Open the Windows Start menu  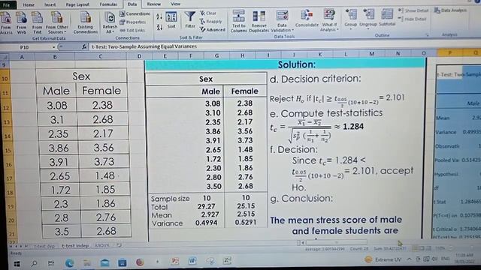tap(17, 263)
